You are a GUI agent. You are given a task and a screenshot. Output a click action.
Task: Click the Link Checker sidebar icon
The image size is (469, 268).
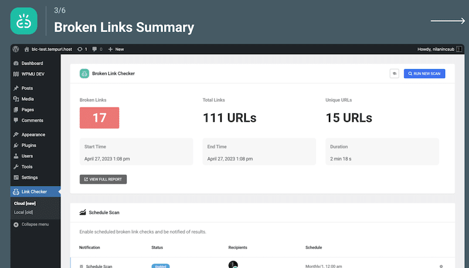pos(16,192)
